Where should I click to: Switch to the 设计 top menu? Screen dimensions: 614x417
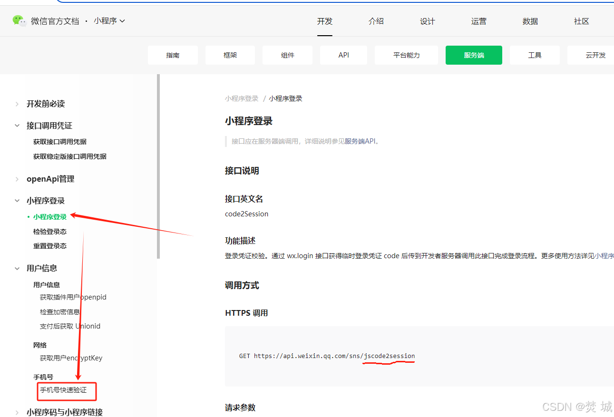pyautogui.click(x=428, y=21)
